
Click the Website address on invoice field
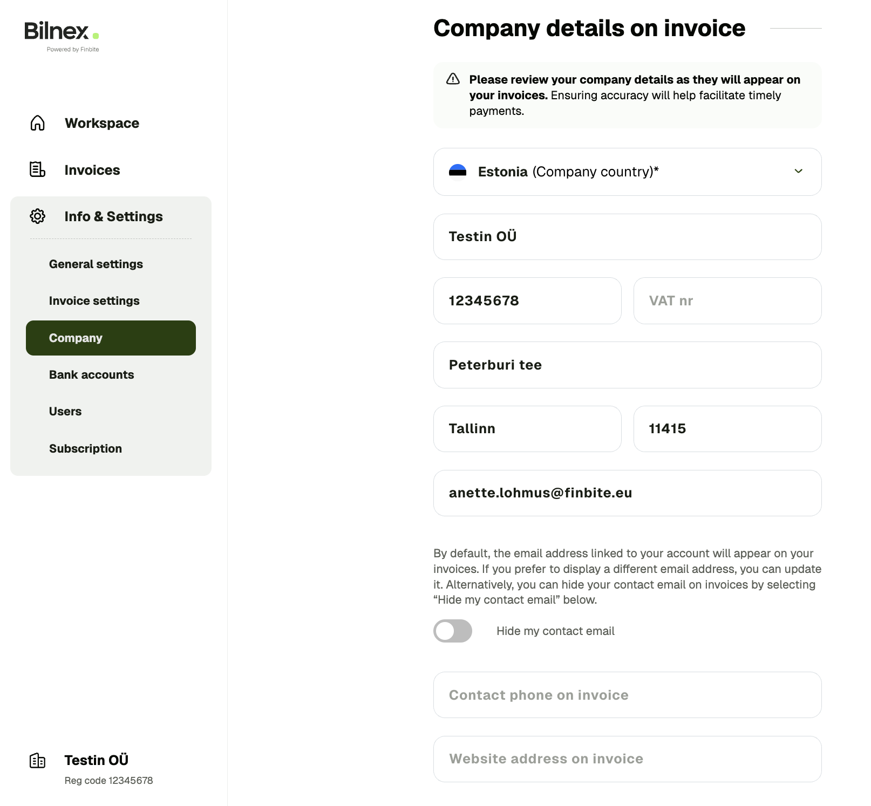pos(627,759)
